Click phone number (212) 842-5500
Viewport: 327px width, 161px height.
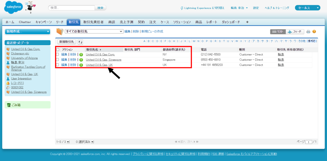point(211,54)
